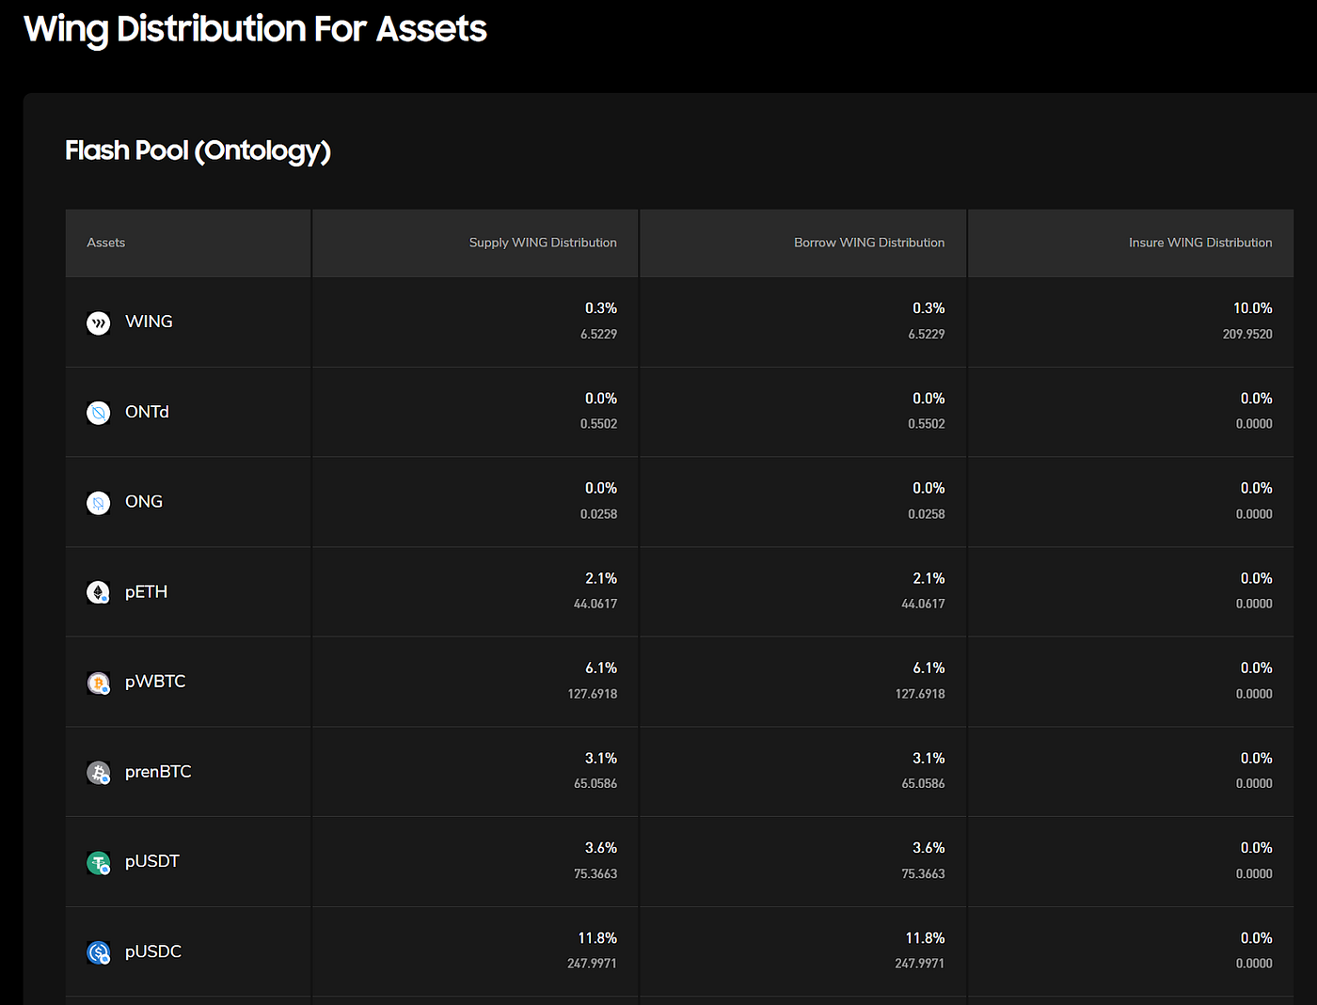Click pETH's 2.1% borrow percentage
1317x1005 pixels.
coord(929,578)
